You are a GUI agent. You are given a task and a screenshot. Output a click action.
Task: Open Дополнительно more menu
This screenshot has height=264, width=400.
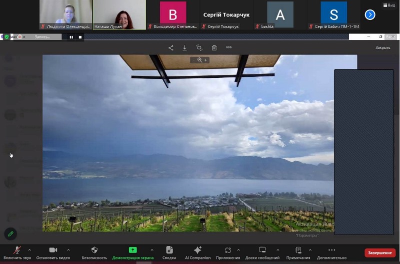[x=331, y=253]
